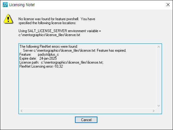Click the horizontal scrollbar track in error box
Viewport: 173px width, 130px height.
pos(88,111)
